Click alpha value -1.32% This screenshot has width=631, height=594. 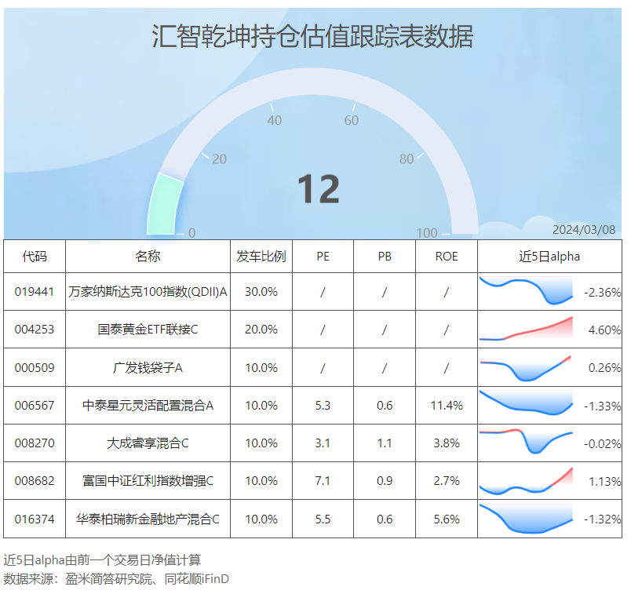(x=603, y=519)
